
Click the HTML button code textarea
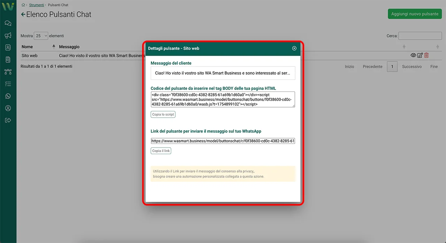click(x=223, y=99)
